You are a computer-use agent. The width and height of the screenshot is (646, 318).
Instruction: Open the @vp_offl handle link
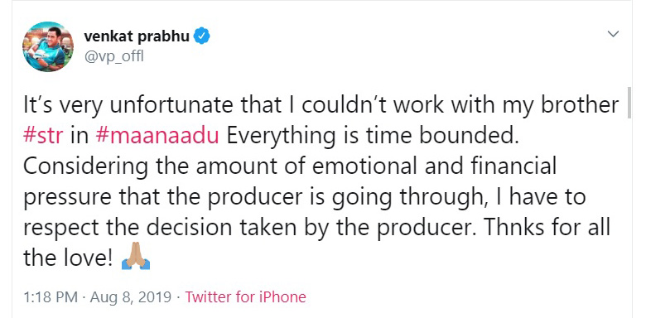(113, 55)
